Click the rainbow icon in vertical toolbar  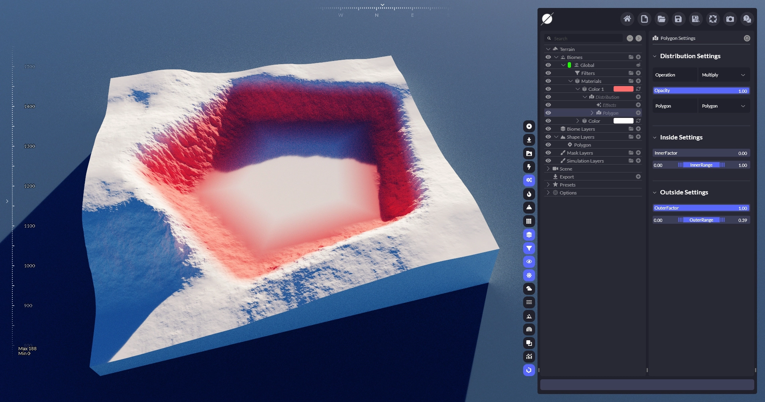pos(529,329)
